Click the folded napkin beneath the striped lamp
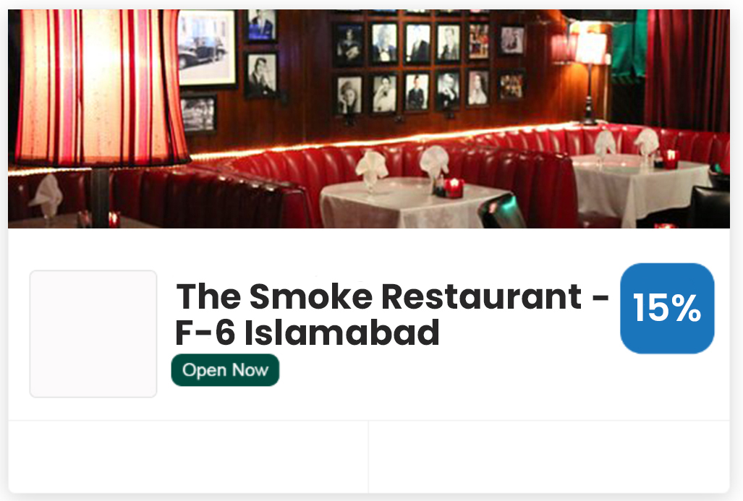The height and width of the screenshot is (501, 743). (x=46, y=195)
